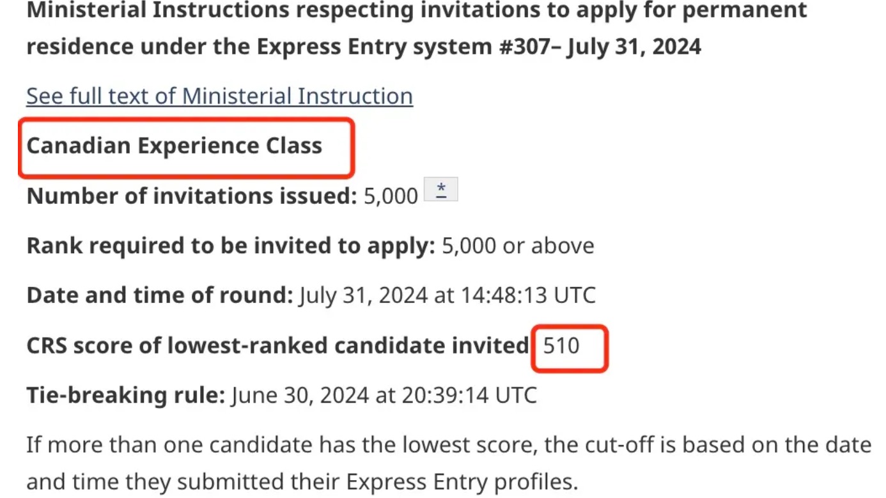The width and height of the screenshot is (886, 498).
Task: Click the Tie-breaking rule label
Action: (x=126, y=395)
